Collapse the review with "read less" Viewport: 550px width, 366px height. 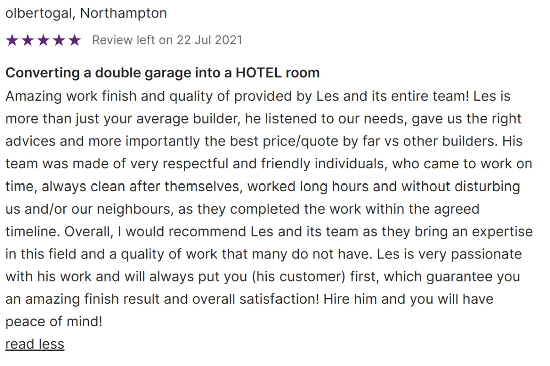pyautogui.click(x=35, y=344)
